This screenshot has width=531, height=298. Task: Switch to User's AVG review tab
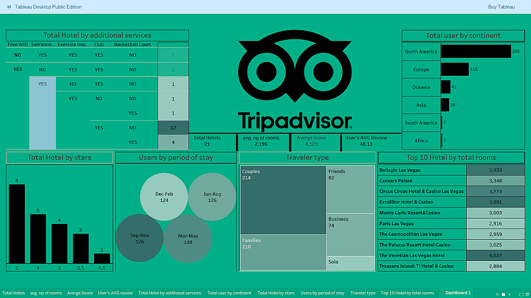tap(115, 293)
